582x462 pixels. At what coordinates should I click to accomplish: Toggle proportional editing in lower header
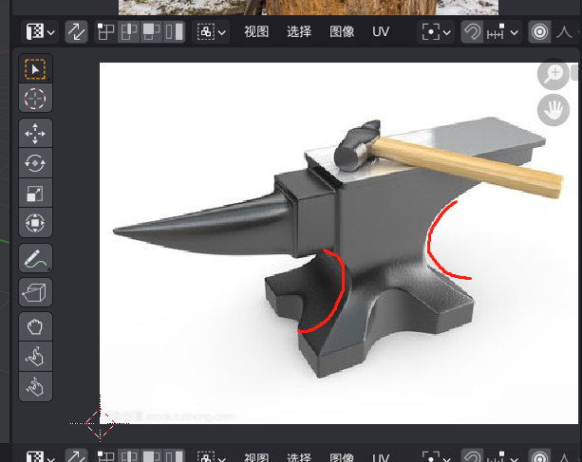coord(539,456)
